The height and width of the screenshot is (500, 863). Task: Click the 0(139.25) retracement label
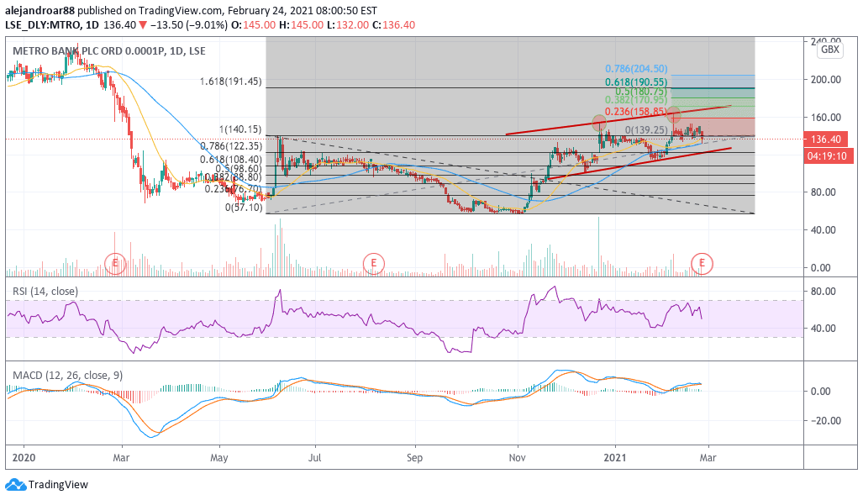647,130
